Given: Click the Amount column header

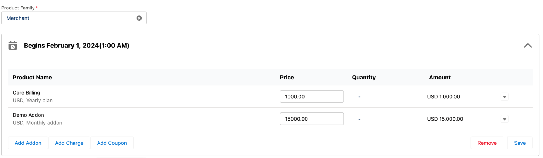Looking at the screenshot, I should [440, 78].
